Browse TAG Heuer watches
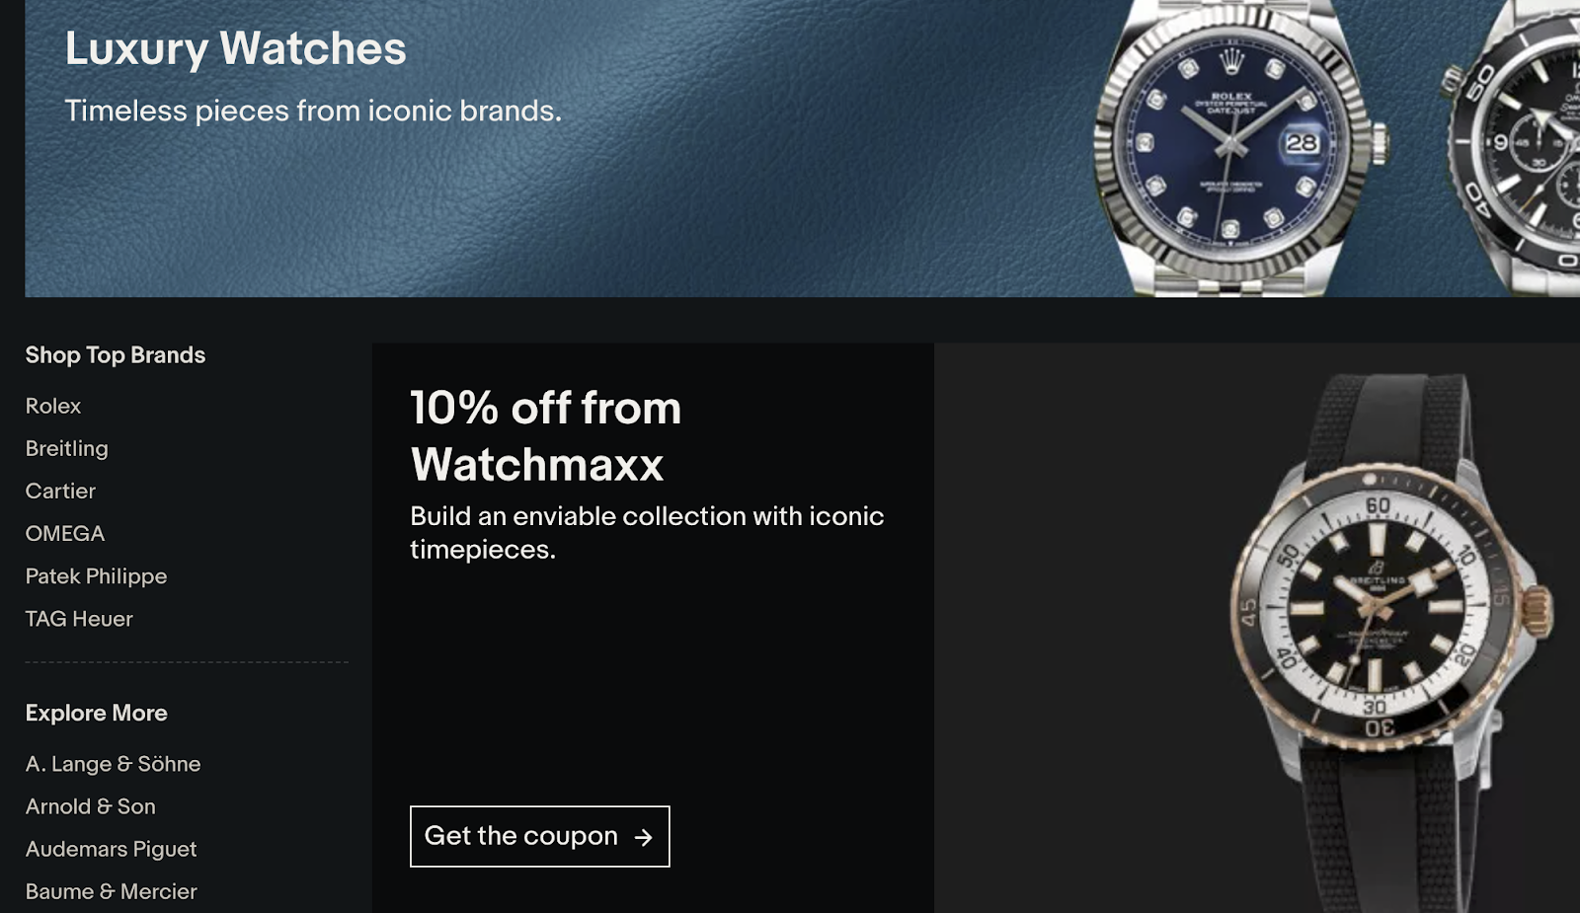Screen dimensions: 1580x913 pyautogui.click(x=79, y=619)
